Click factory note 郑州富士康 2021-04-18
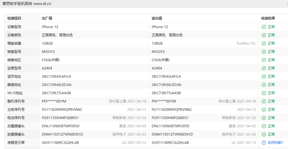Screen dimensions: 288x149 (127, 101)
